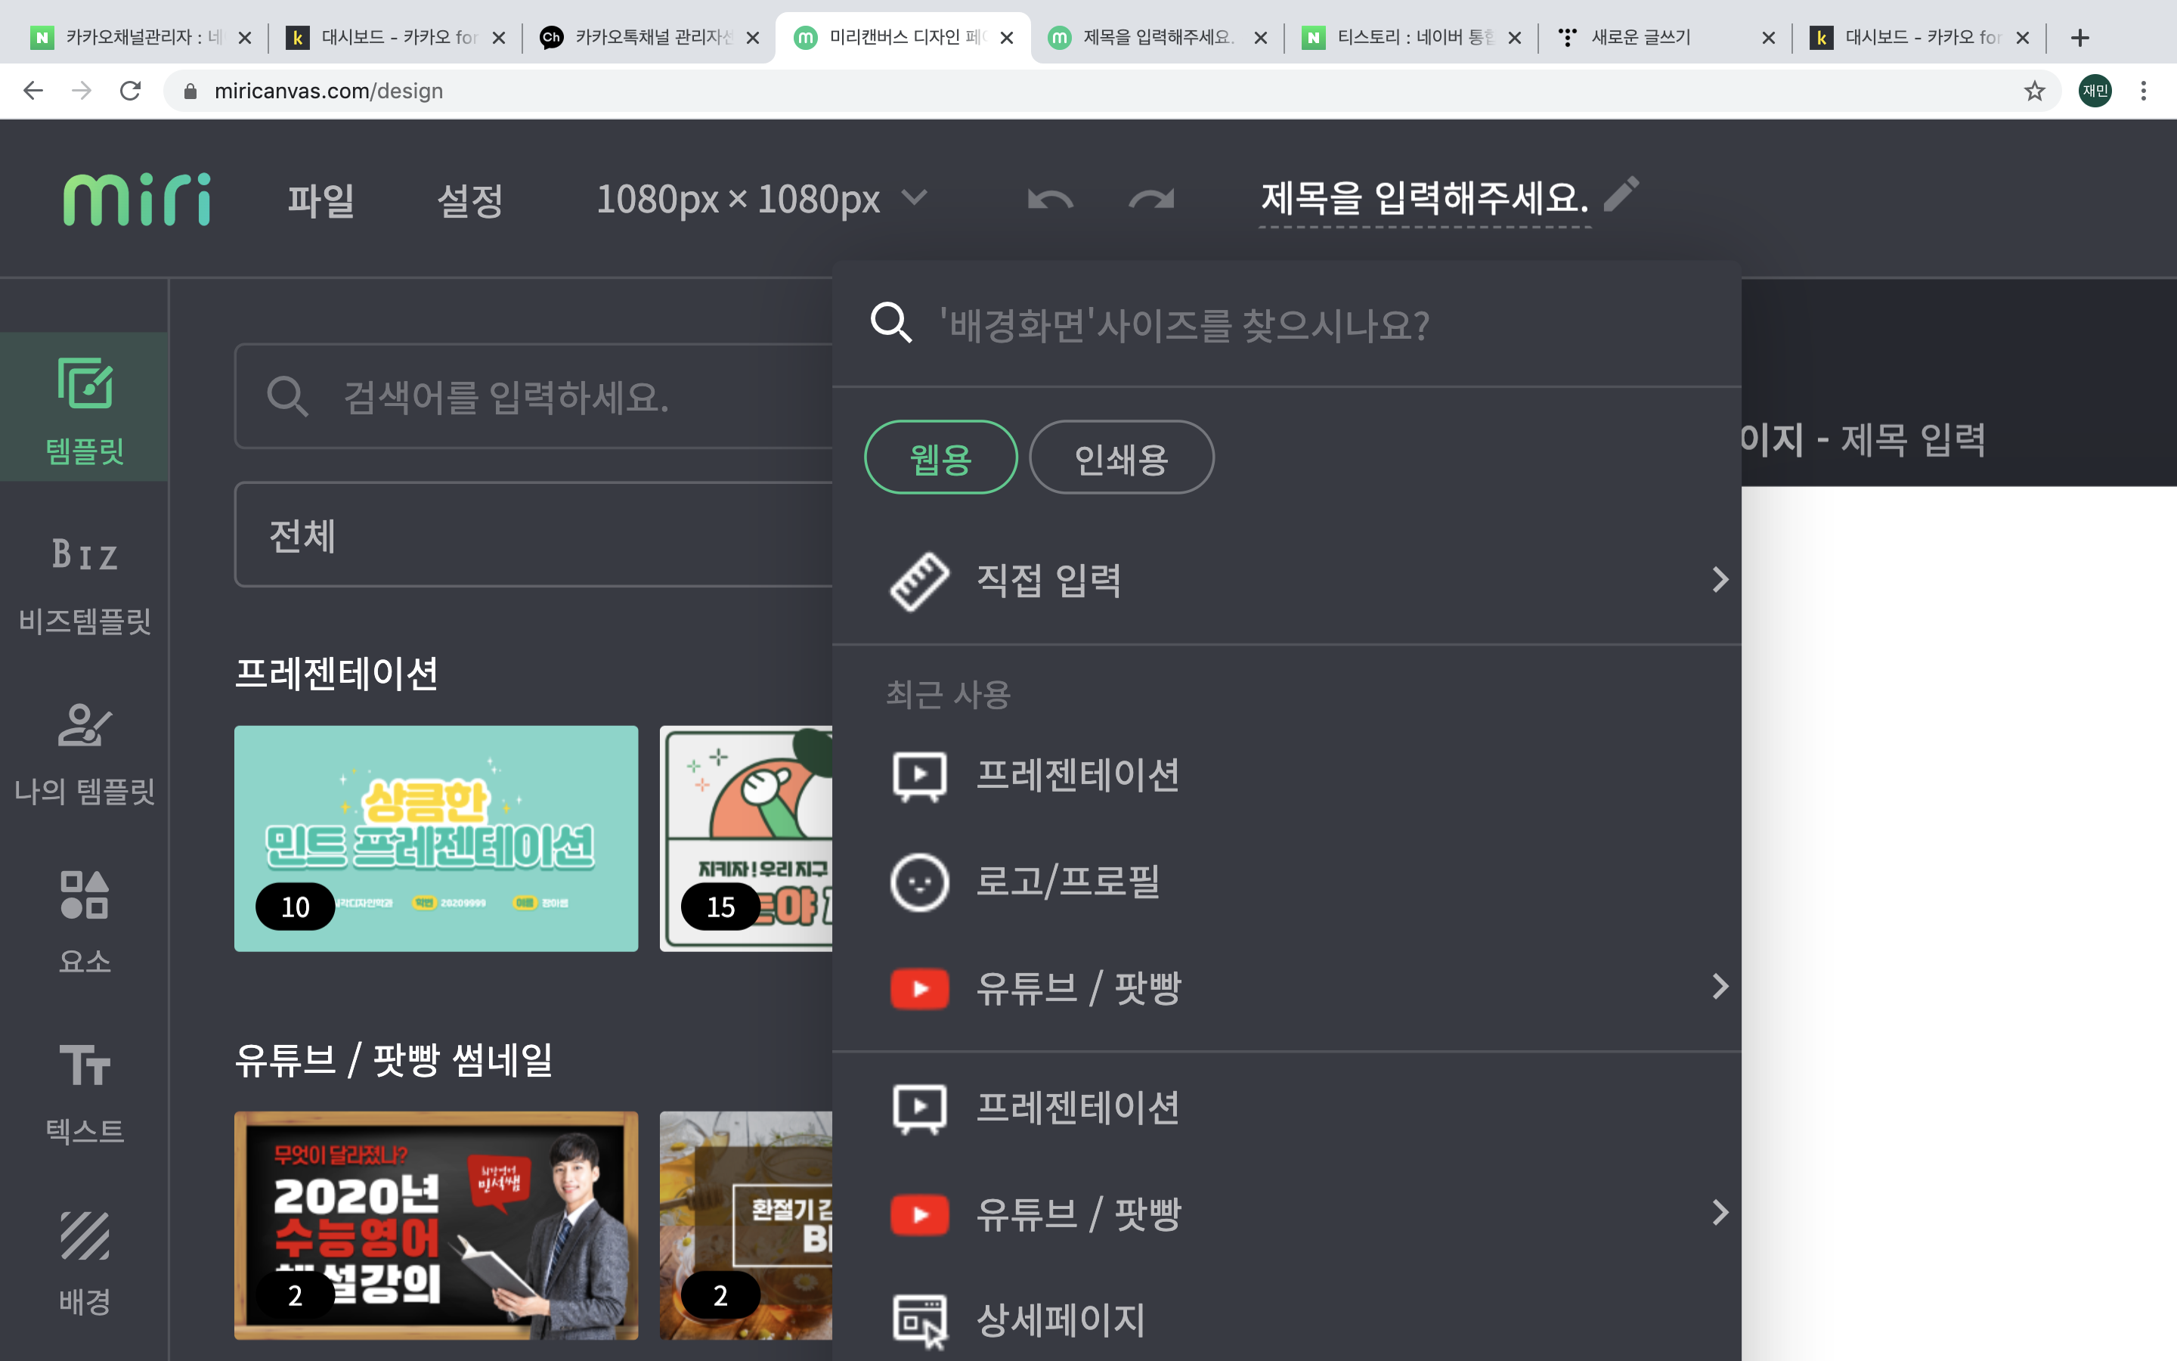Image resolution: width=2177 pixels, height=1361 pixels.
Task: Open the 파일 menu
Action: pos(321,200)
